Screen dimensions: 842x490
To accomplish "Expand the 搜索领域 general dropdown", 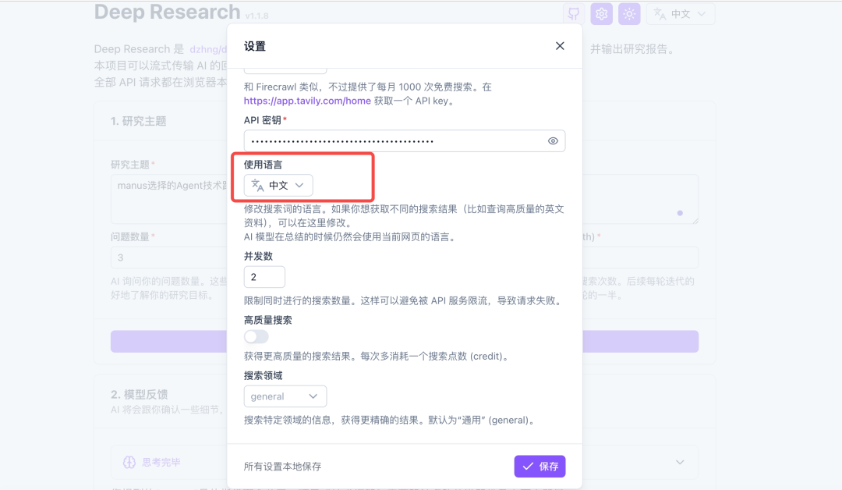I will click(285, 396).
